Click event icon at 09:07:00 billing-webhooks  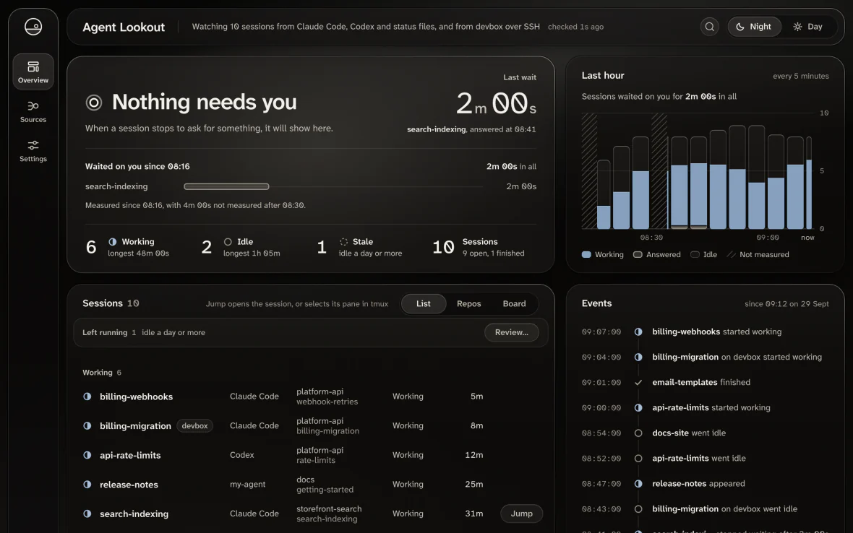tap(638, 332)
